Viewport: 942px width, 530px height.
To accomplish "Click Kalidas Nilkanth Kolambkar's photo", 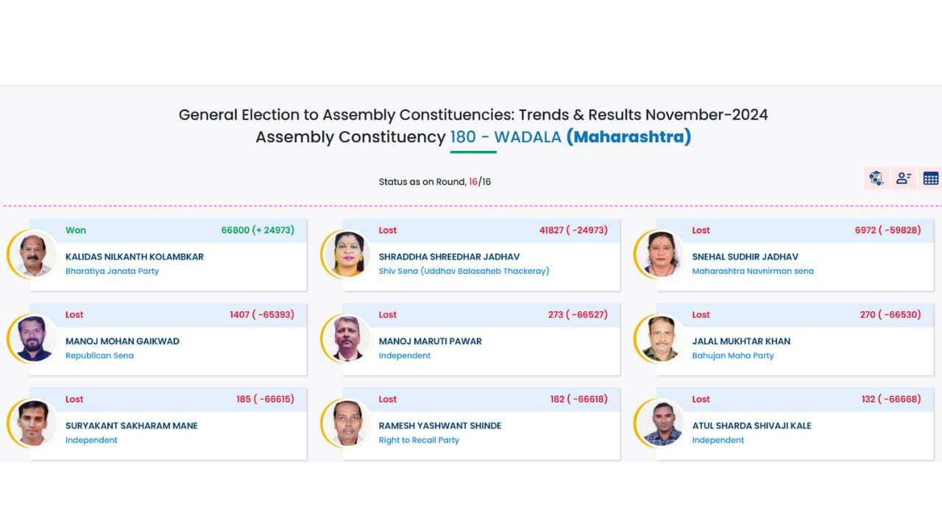I will point(35,254).
